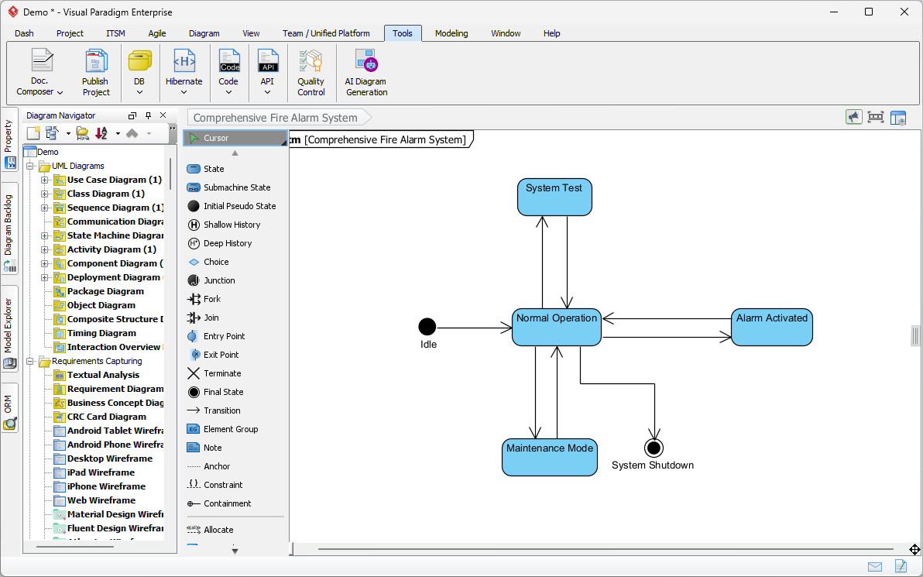Expand the Sequence Diagram node
923x577 pixels.
point(44,208)
